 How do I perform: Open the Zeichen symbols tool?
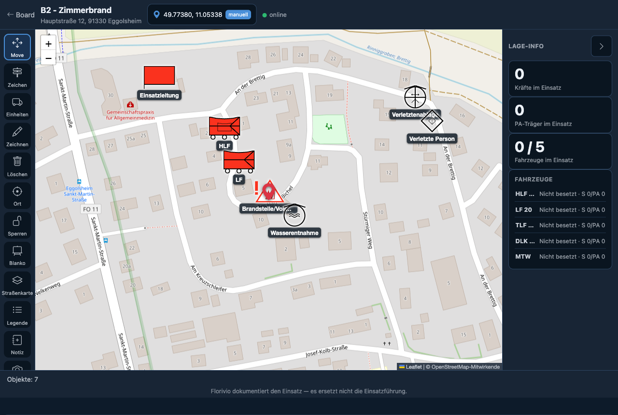coord(17,77)
